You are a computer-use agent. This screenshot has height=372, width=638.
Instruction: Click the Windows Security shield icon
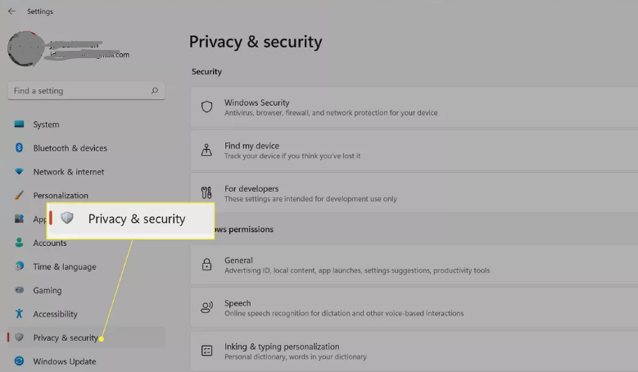click(206, 107)
